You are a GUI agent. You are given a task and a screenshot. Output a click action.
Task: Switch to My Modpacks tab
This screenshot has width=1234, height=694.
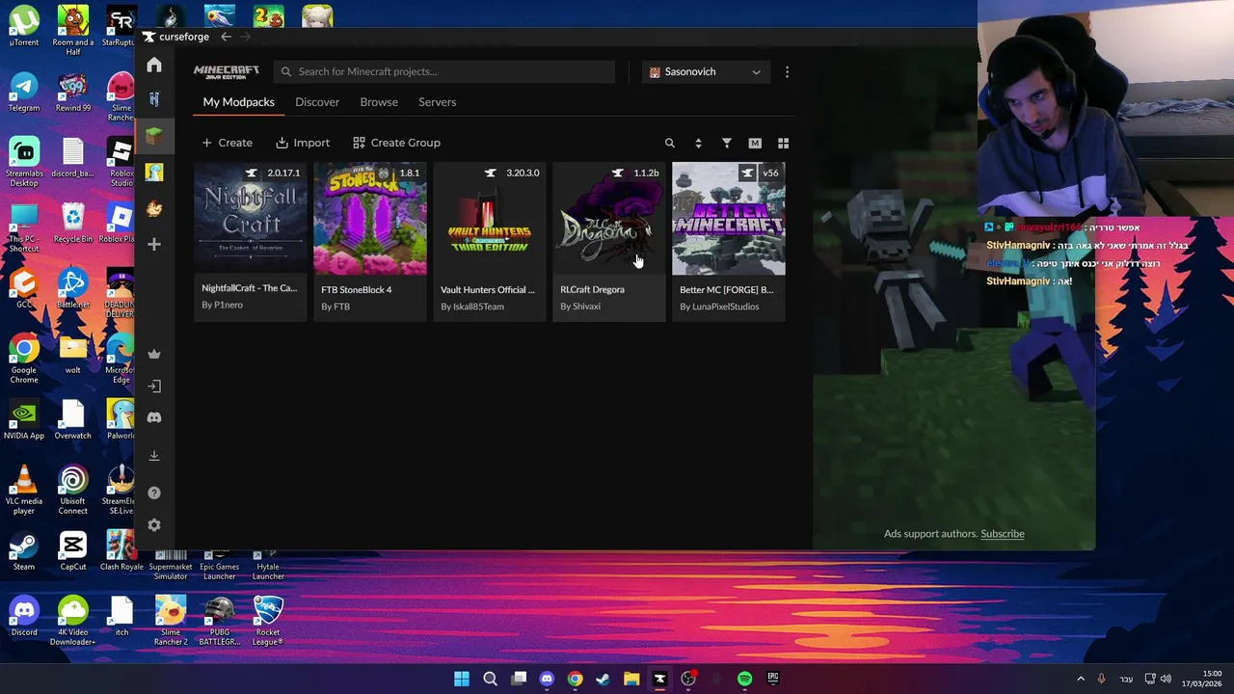(x=238, y=102)
